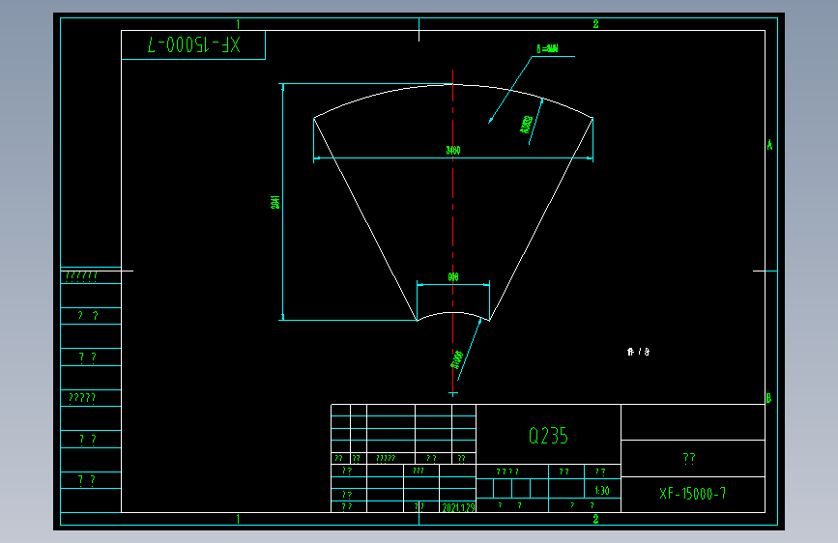
Task: Select the small dimension text above the bottom arc
Action: (x=453, y=277)
